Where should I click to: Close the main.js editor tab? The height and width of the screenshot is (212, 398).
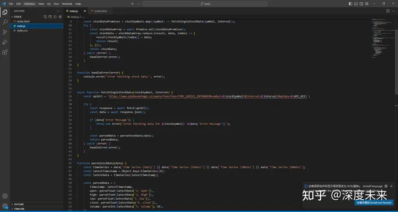coord(85,11)
